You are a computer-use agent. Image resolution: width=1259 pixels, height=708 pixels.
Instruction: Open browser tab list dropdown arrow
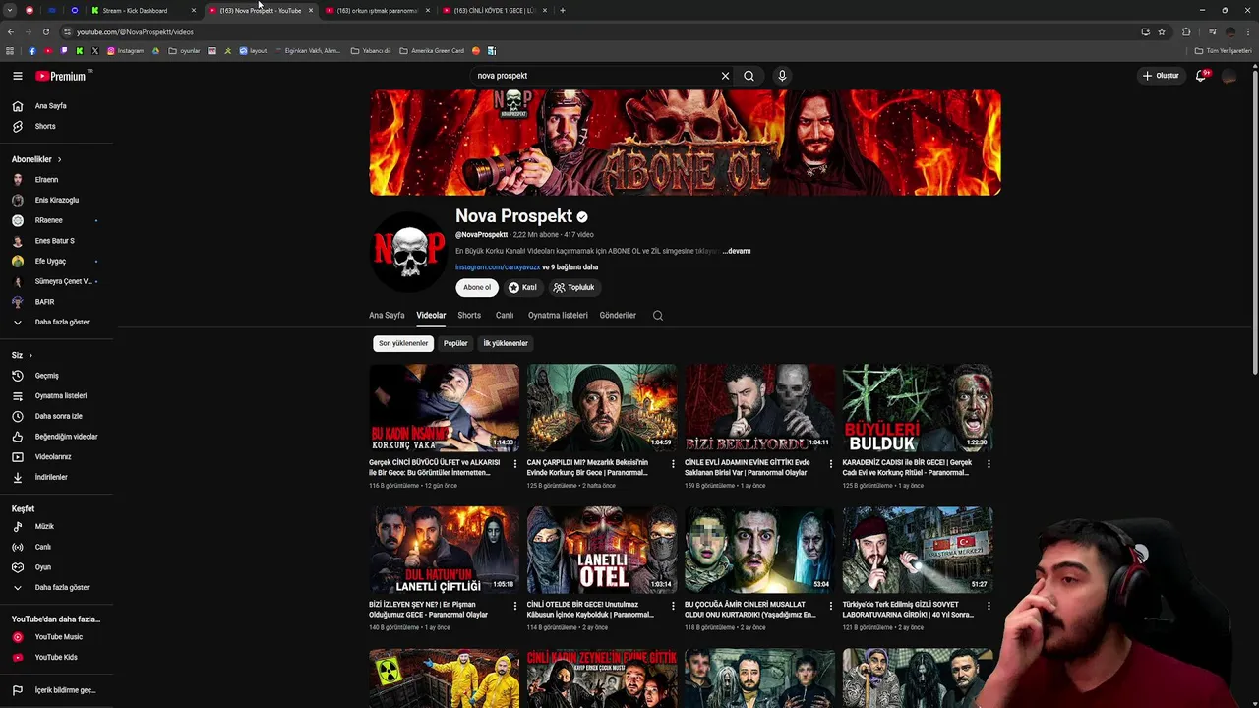(x=10, y=10)
